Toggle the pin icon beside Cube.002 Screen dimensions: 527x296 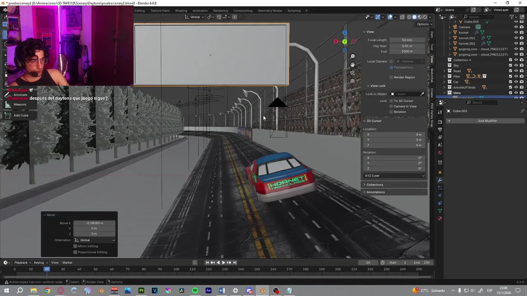[x=522, y=111]
